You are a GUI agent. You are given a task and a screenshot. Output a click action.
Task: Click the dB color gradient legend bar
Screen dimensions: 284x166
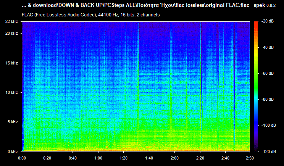click(x=256, y=86)
